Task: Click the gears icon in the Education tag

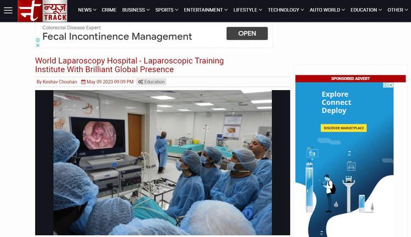Action: tap(140, 82)
